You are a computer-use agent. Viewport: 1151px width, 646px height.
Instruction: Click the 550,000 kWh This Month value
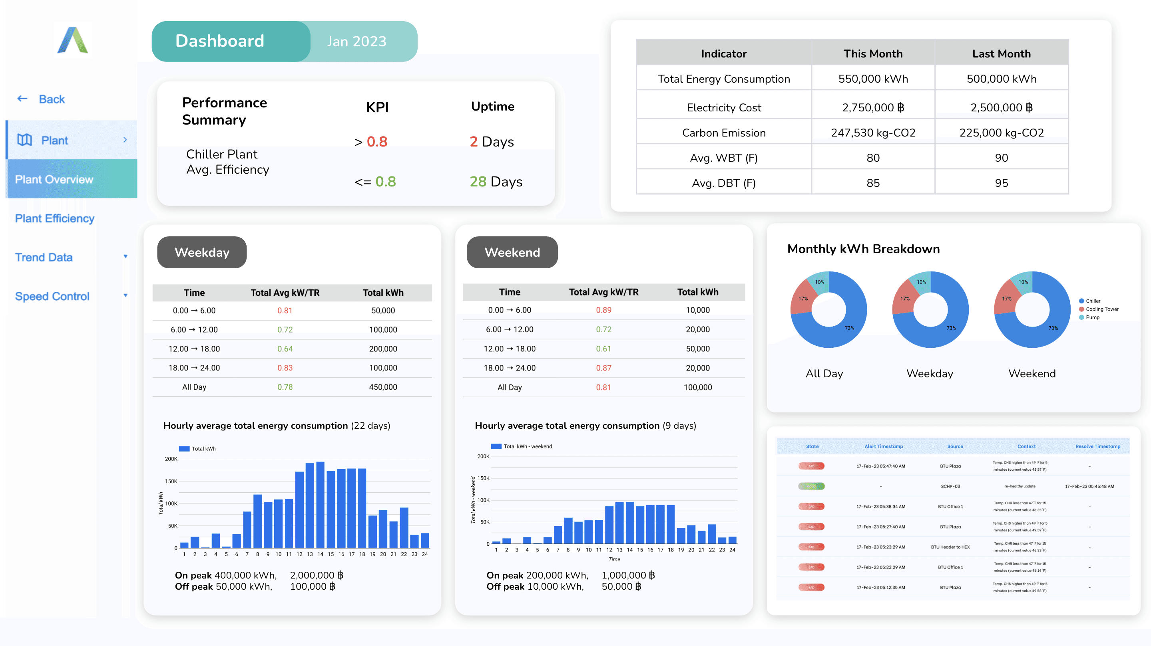[872, 79]
